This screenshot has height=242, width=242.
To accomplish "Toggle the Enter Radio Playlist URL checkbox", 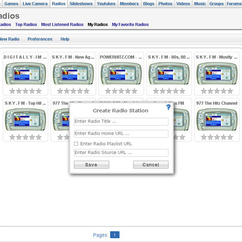I will 76,144.
